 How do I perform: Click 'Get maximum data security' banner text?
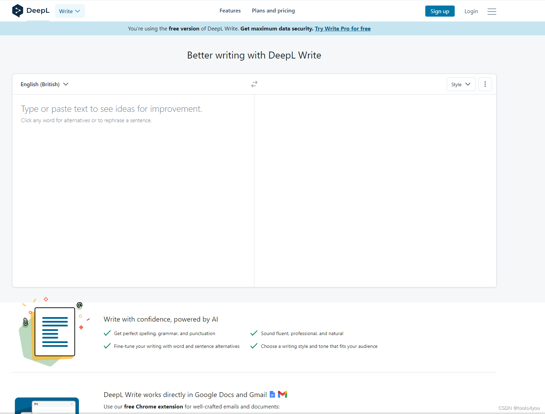[277, 28]
